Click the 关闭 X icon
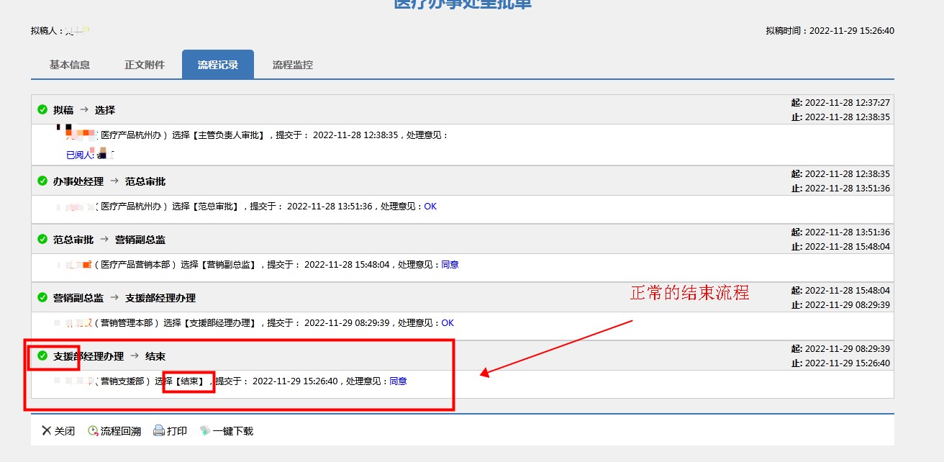Viewport: 944px width, 462px height. coord(47,431)
